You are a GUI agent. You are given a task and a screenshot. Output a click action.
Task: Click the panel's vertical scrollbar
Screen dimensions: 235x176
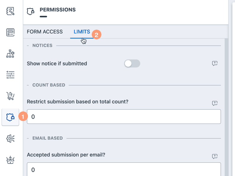point(227,107)
